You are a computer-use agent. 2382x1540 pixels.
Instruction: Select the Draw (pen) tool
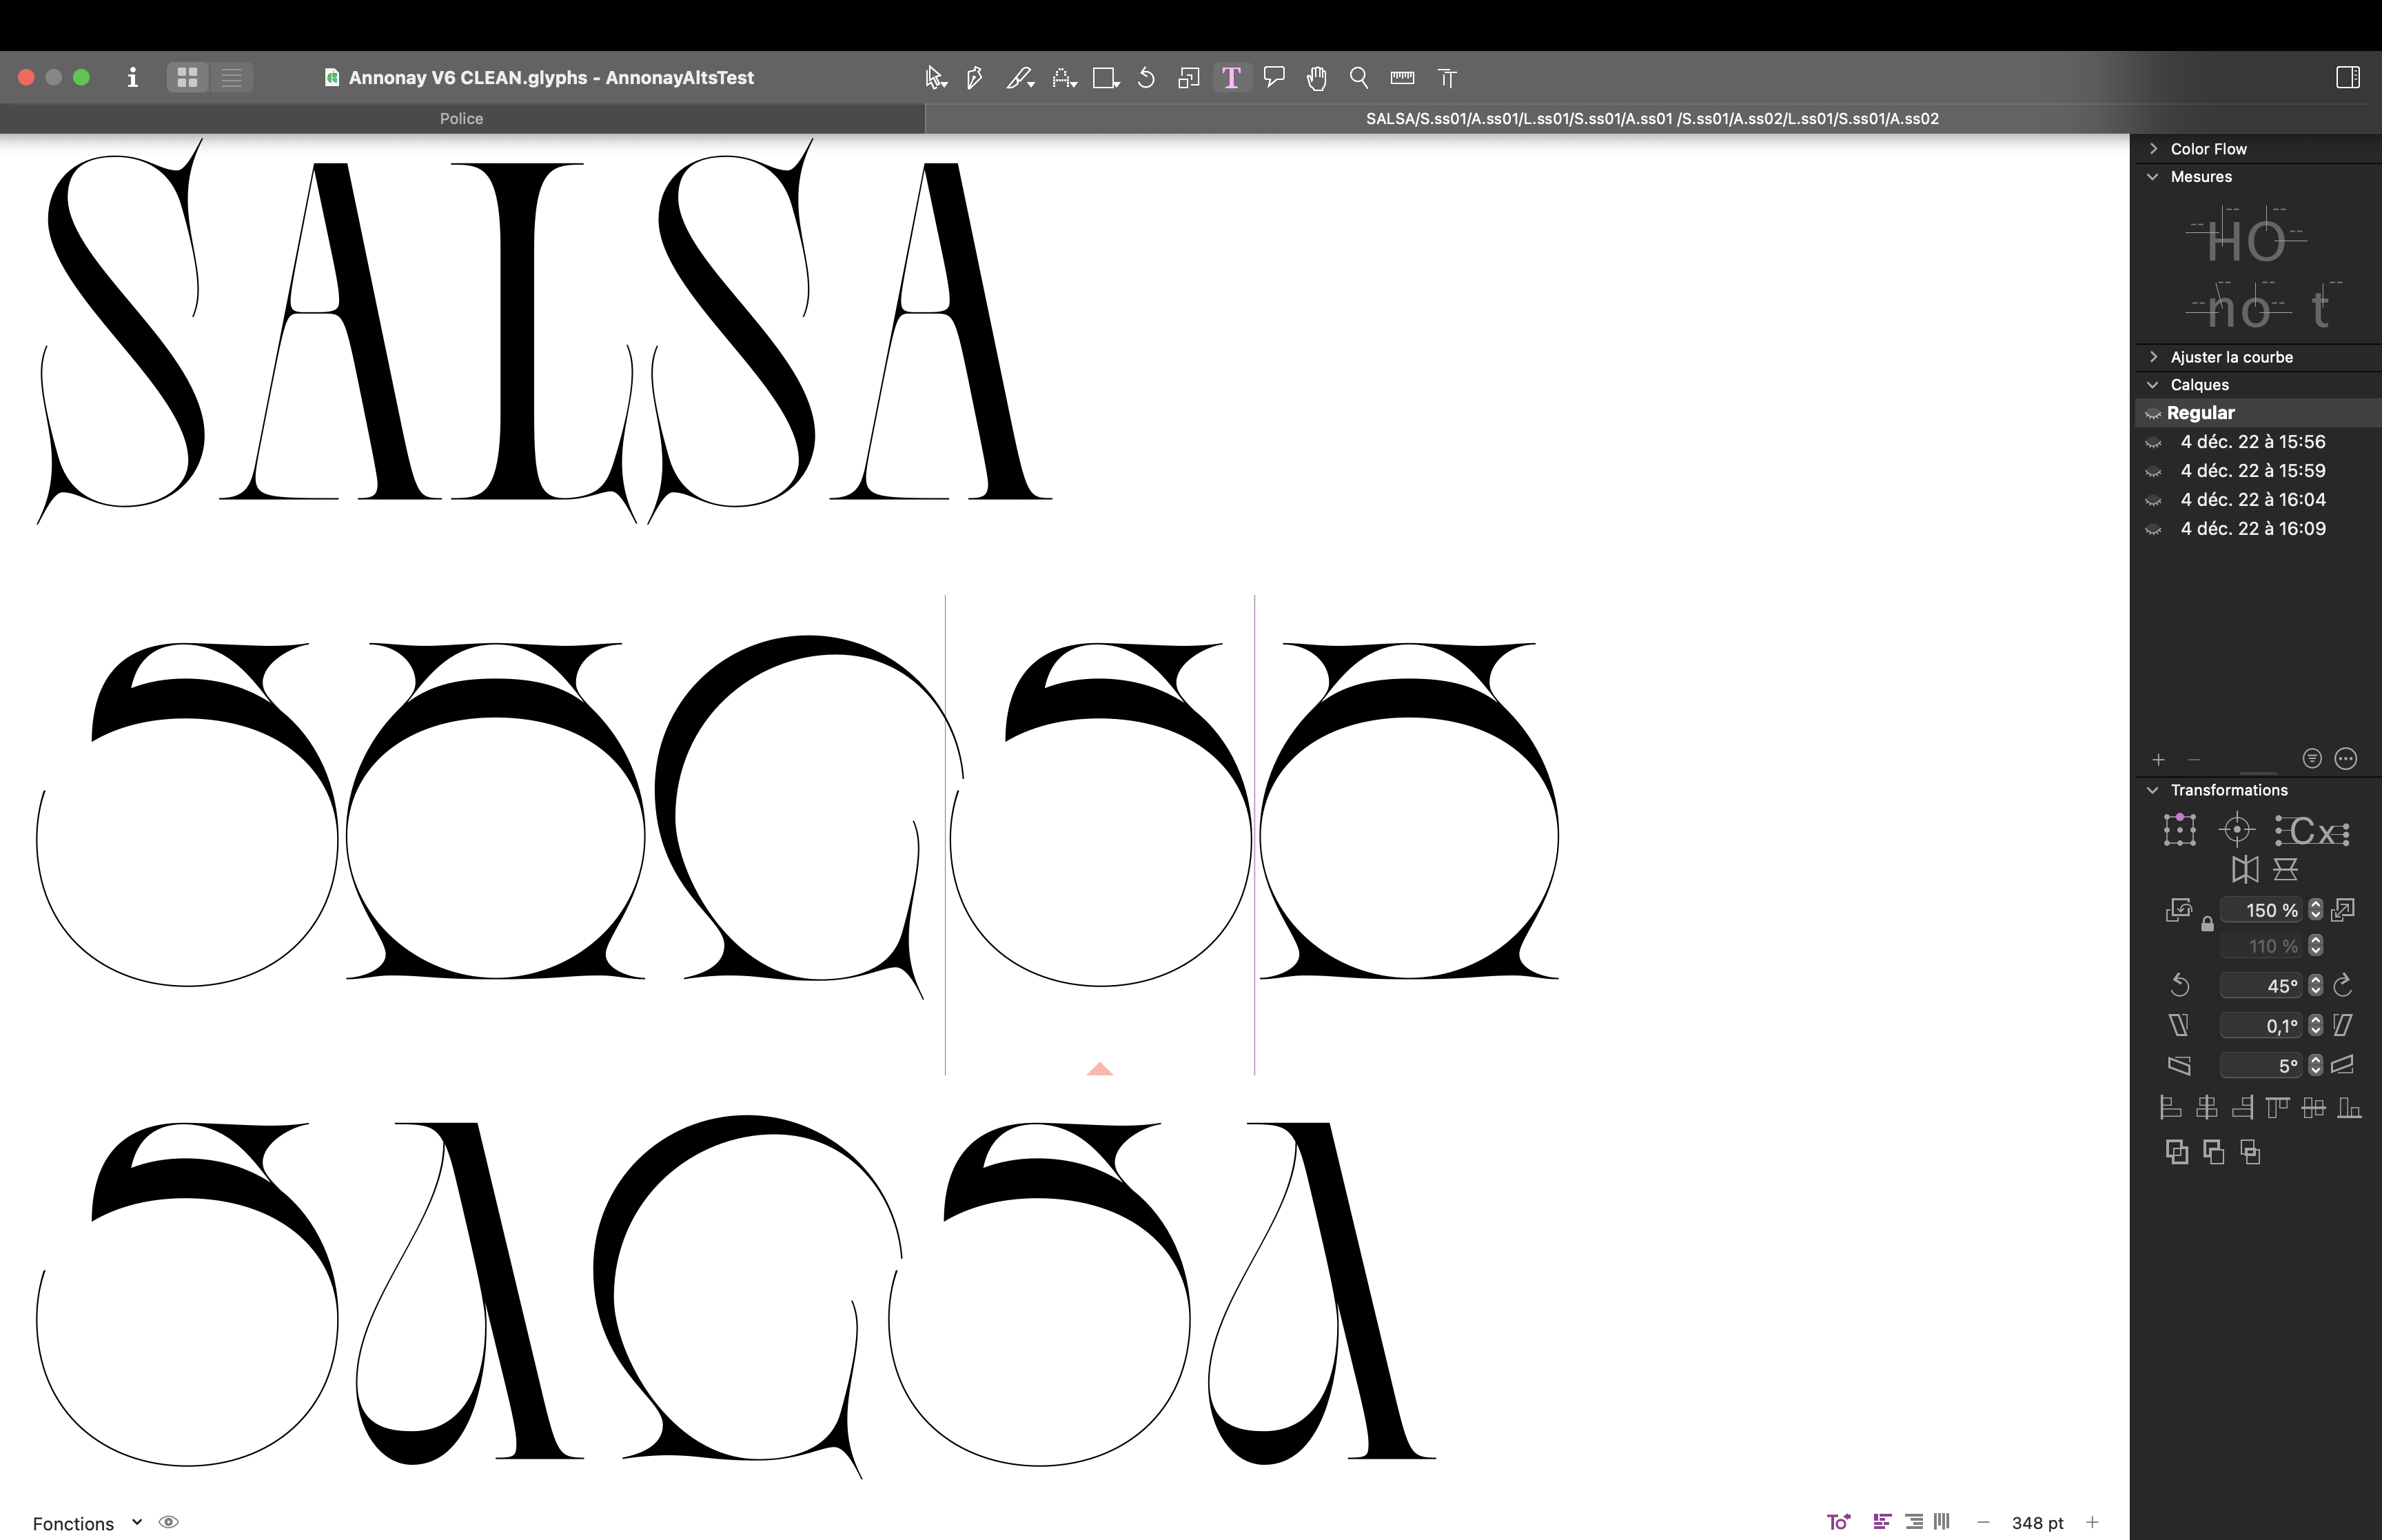click(975, 78)
